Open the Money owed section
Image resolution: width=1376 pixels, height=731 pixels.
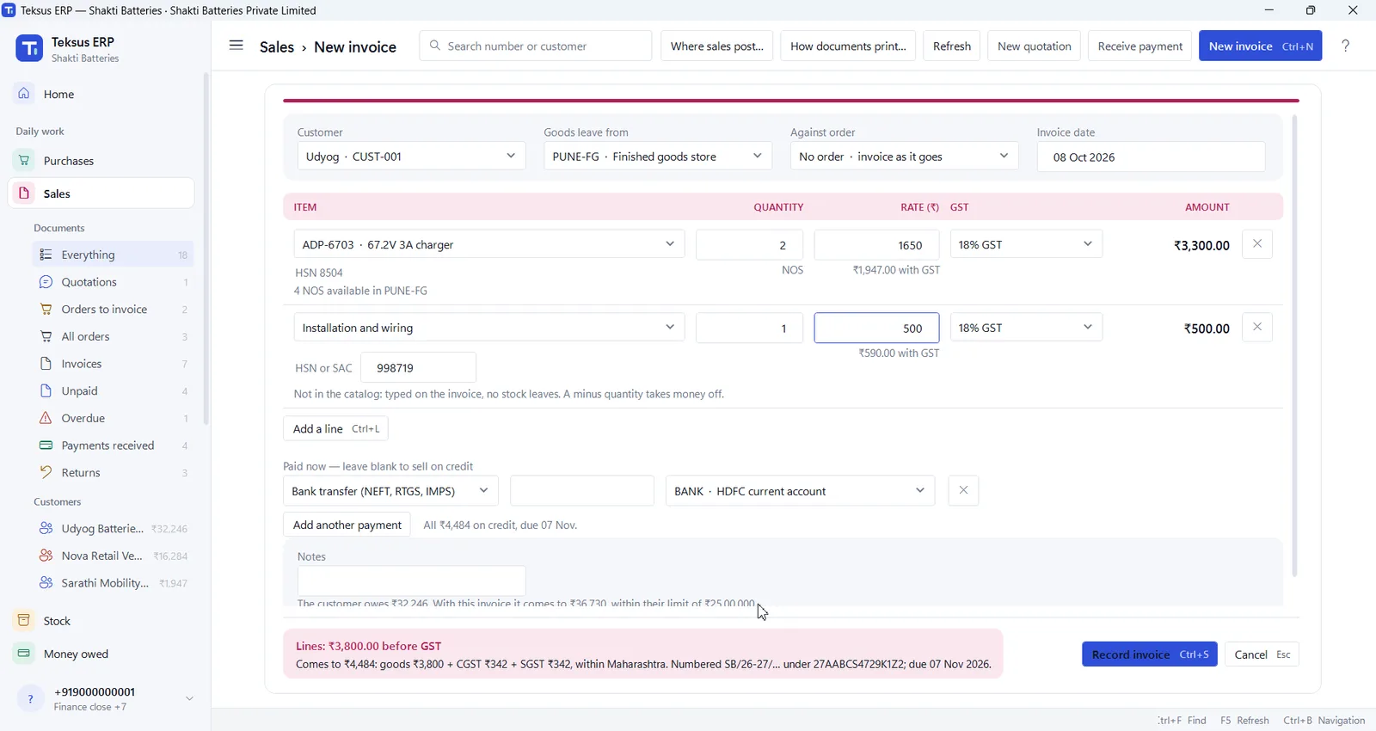tap(101, 654)
